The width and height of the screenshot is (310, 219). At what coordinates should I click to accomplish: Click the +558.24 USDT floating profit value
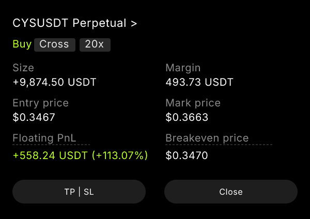[50, 155]
